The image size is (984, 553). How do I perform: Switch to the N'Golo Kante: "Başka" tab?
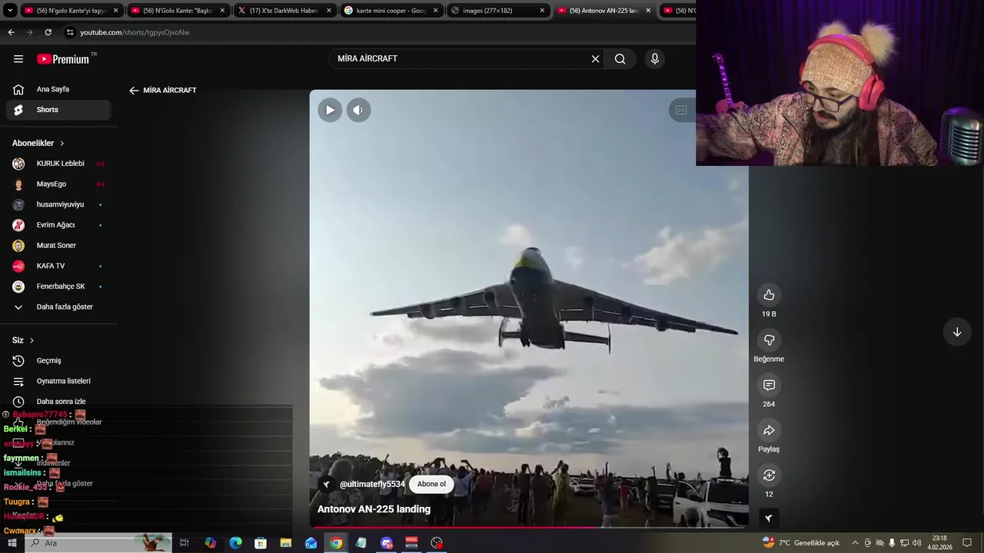[x=178, y=11]
